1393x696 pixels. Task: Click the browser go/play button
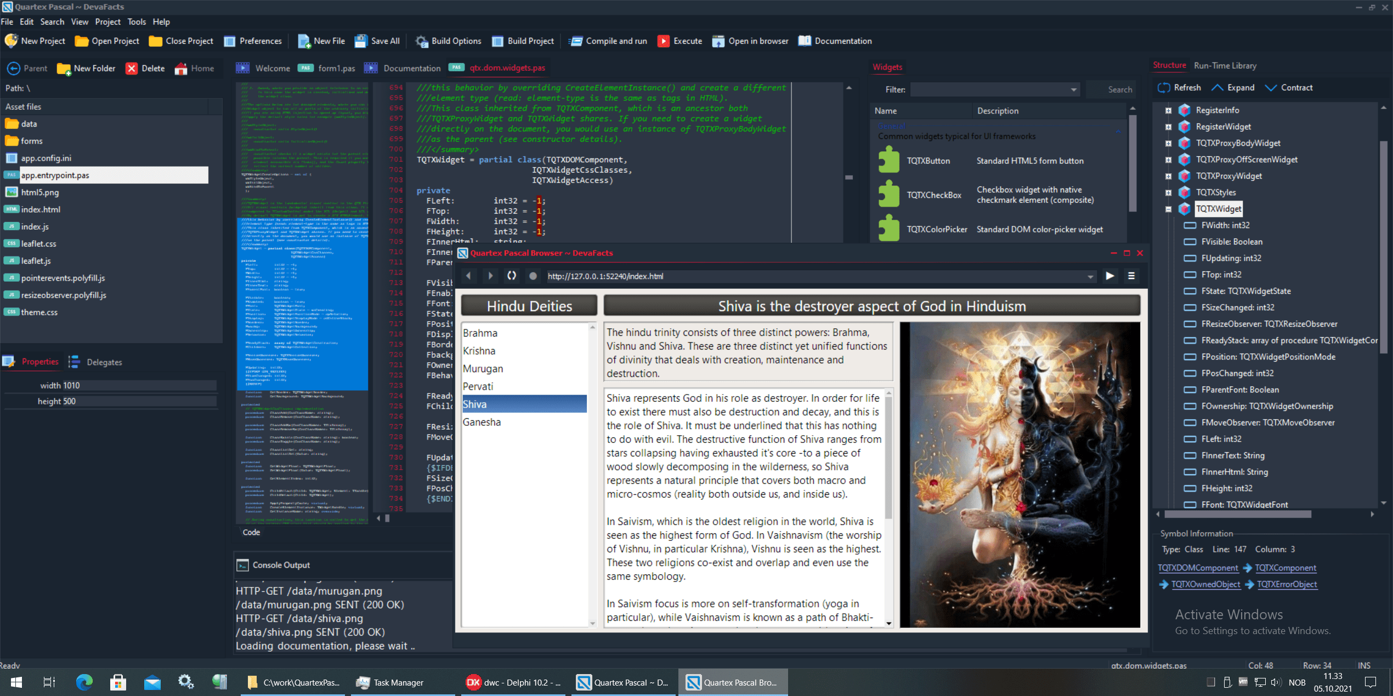(x=1109, y=276)
